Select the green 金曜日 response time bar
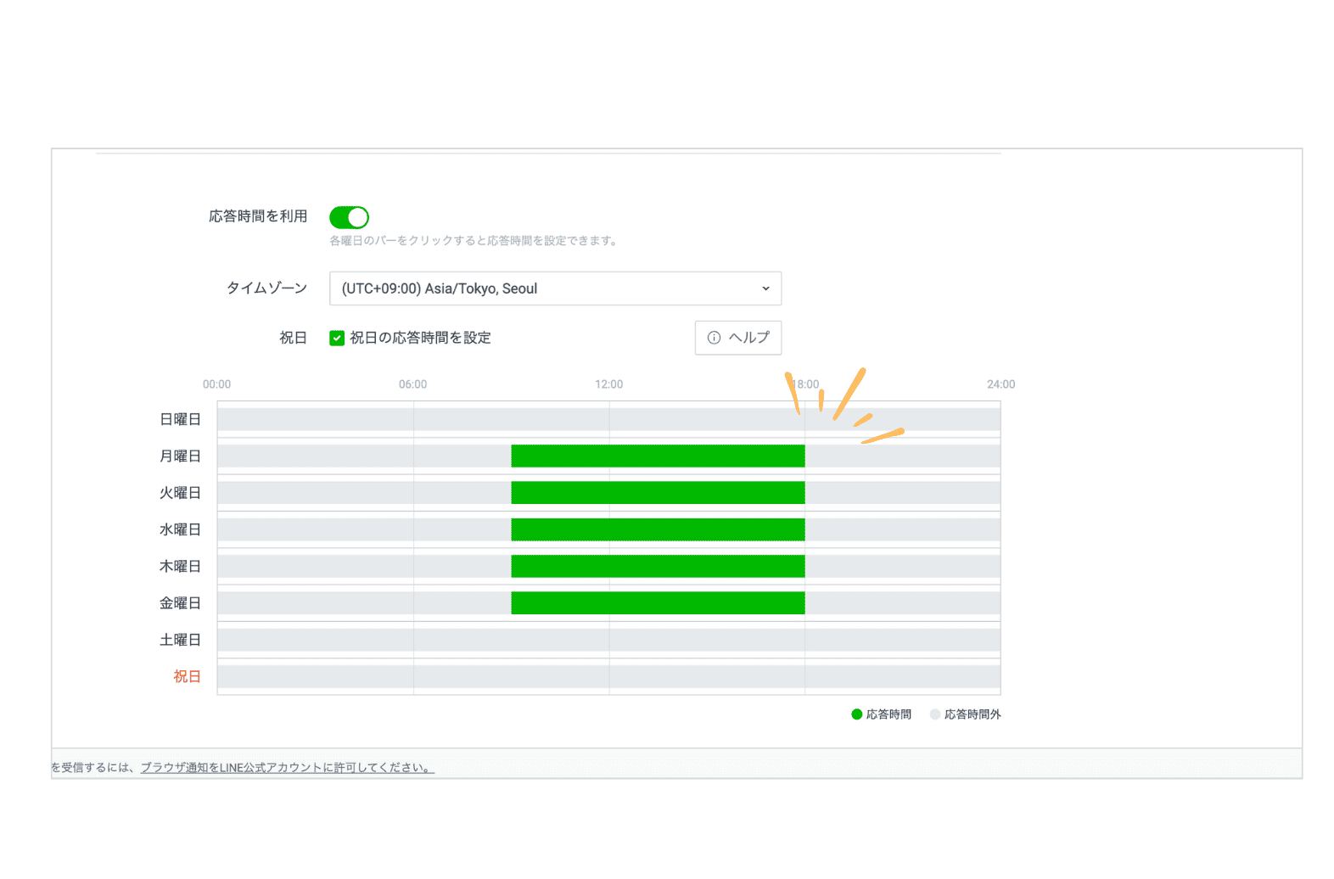This screenshot has height=879, width=1334. [x=658, y=603]
